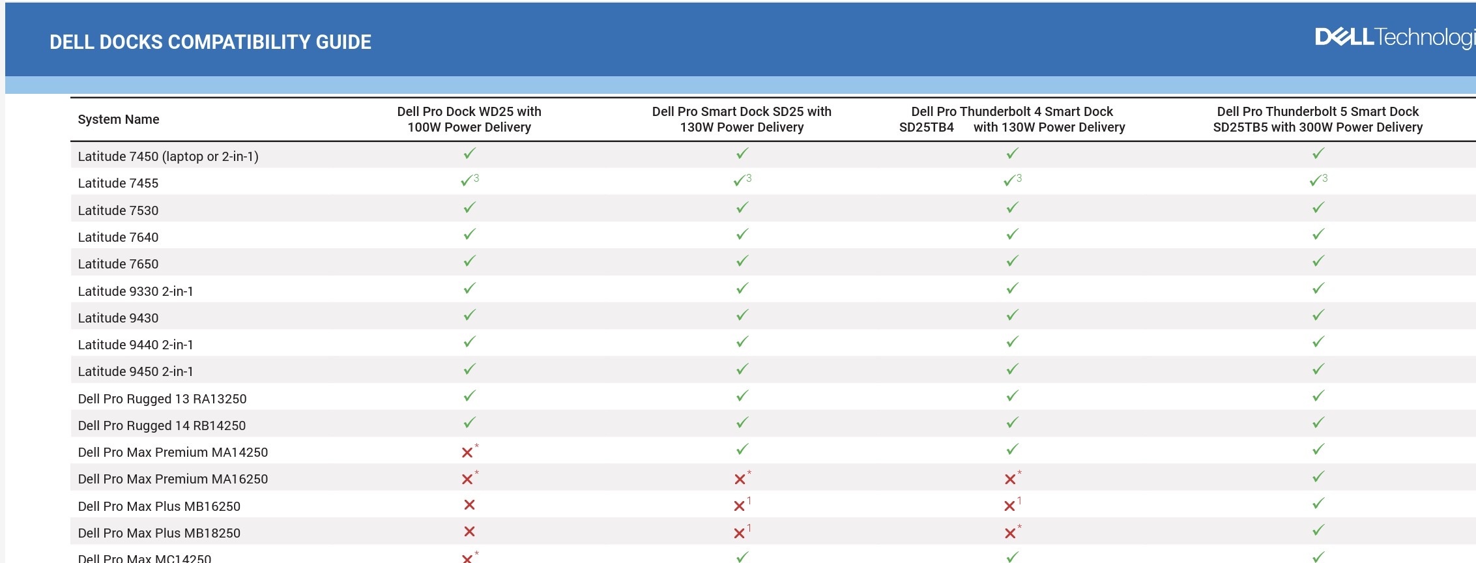
Task: Click Thunderbolt 4 checkmark for Latitude 7640
Action: coord(1011,235)
